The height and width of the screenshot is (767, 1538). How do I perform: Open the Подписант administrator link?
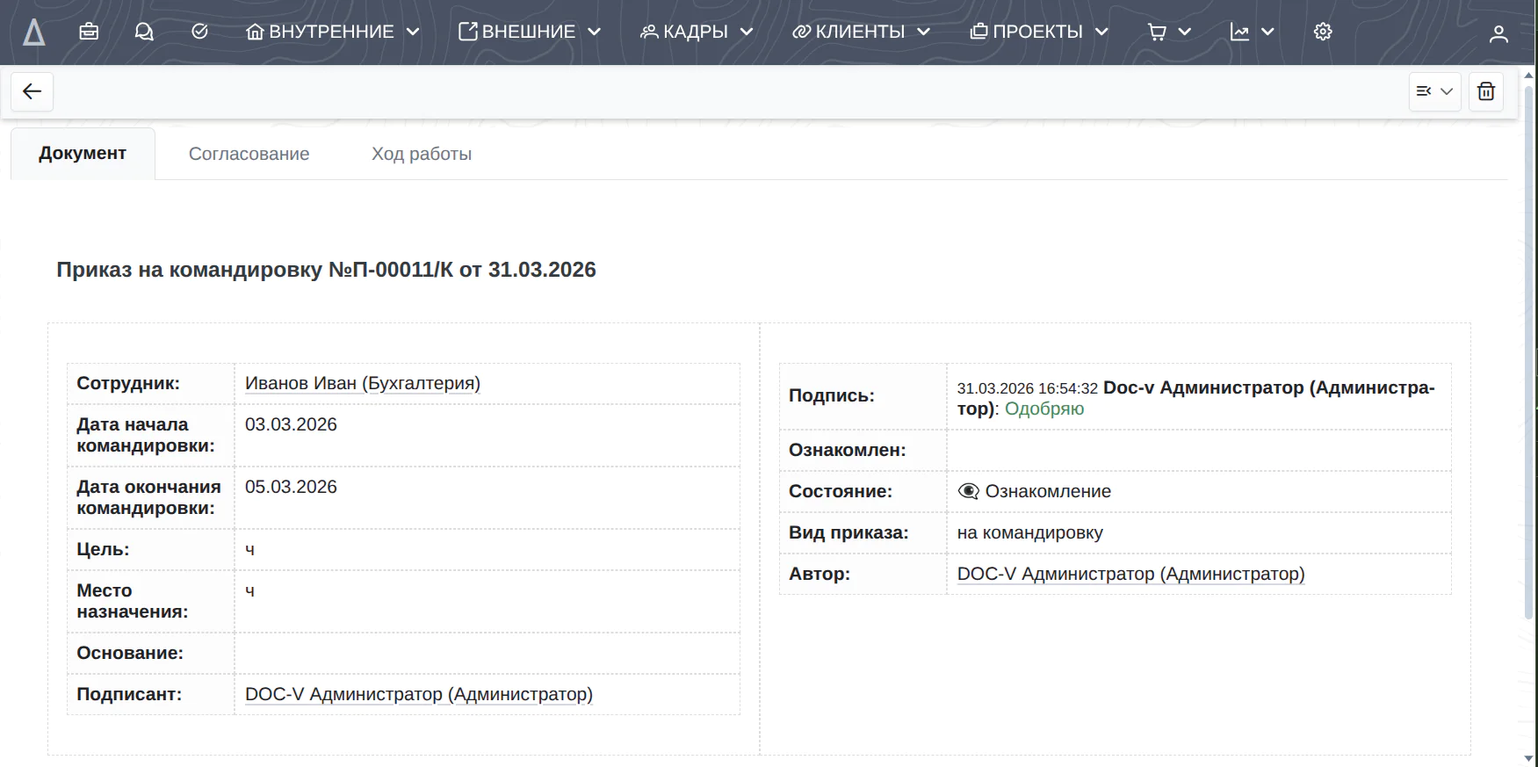point(419,694)
